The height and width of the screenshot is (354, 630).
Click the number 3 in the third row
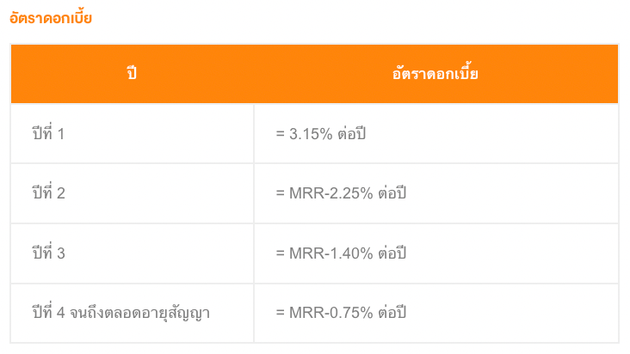click(x=61, y=253)
